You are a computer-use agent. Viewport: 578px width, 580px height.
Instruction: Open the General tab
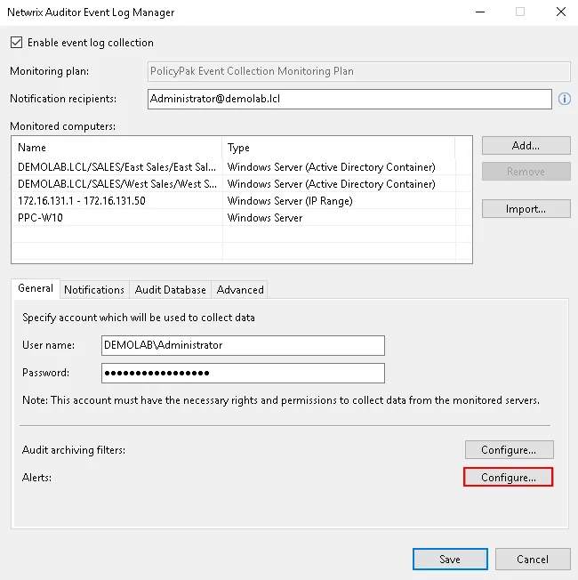[36, 288]
